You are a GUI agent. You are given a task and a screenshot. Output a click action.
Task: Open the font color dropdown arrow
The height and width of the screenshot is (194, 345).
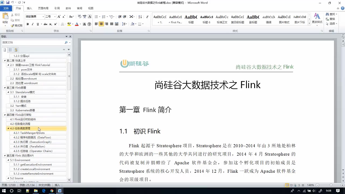coord(80,24)
